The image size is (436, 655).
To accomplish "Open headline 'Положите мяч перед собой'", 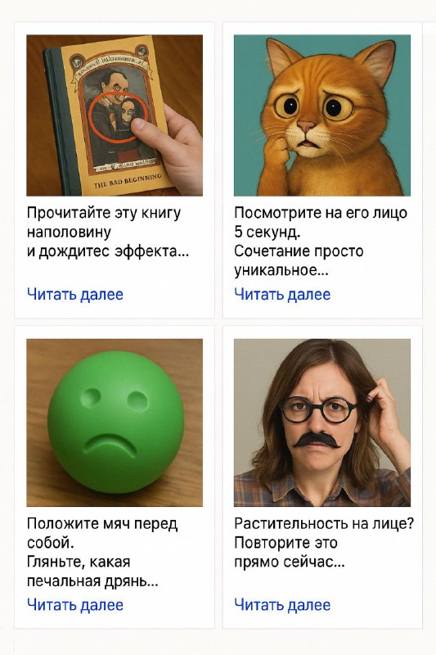I will [102, 533].
